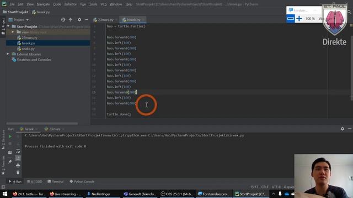Open the Run menu
Screen dimensions: 353x198
click(x=83, y=4)
